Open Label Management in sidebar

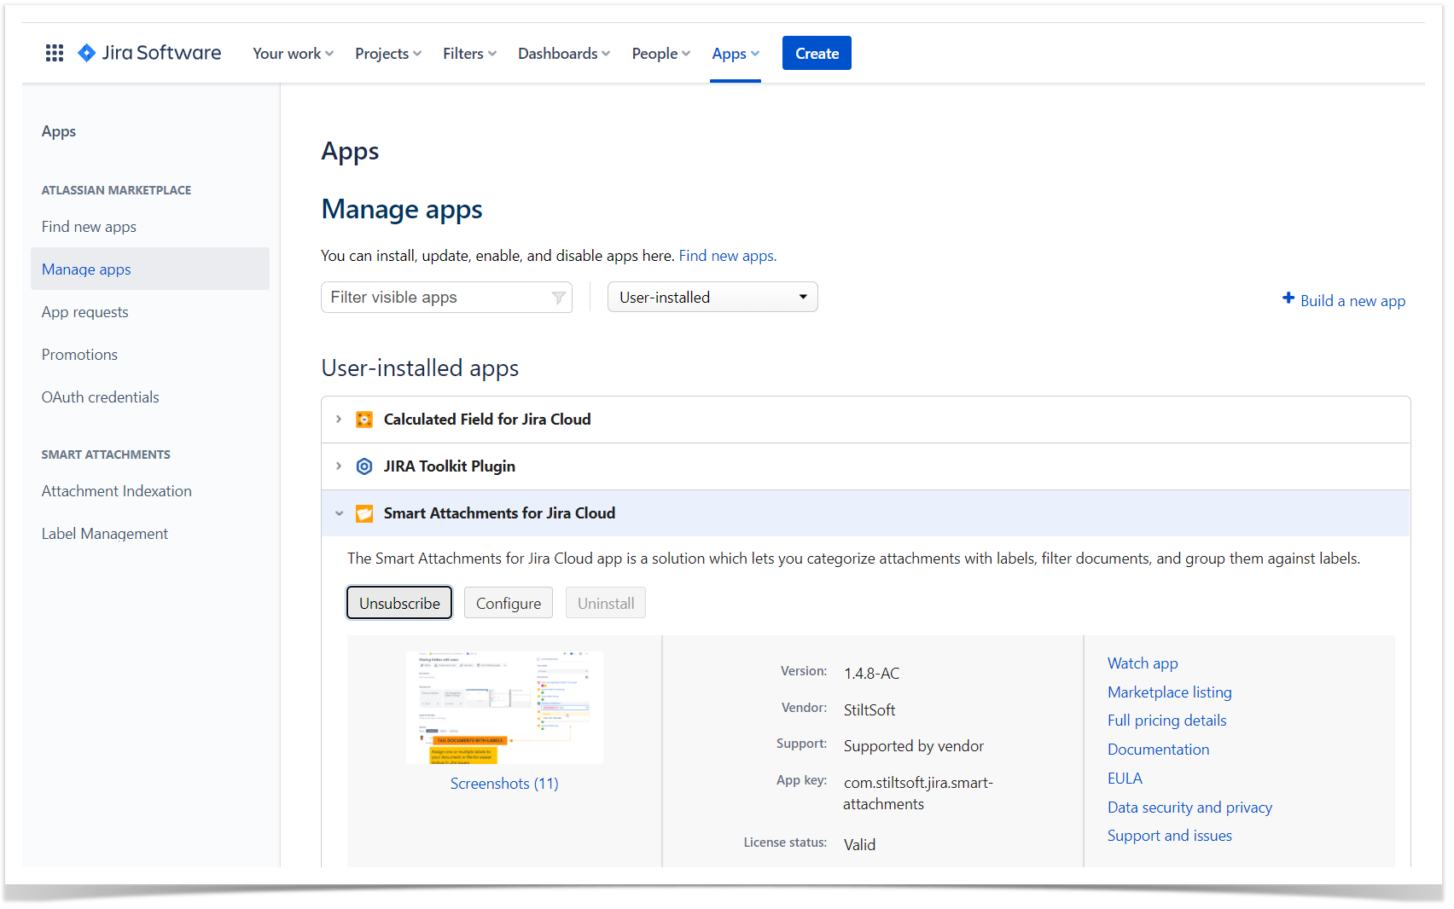104,534
